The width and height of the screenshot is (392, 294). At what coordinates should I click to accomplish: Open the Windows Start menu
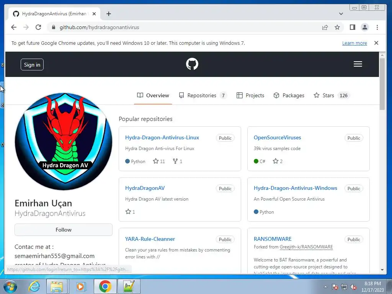coord(10,286)
